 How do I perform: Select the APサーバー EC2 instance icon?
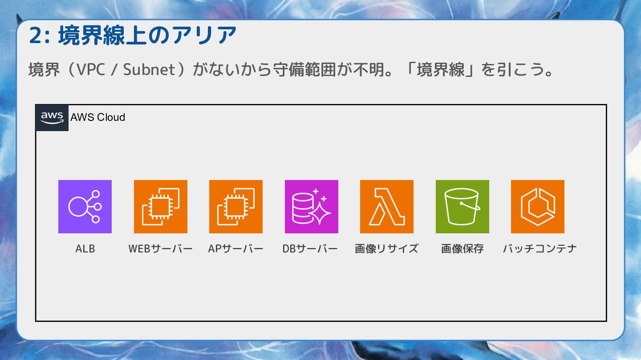[x=235, y=206]
